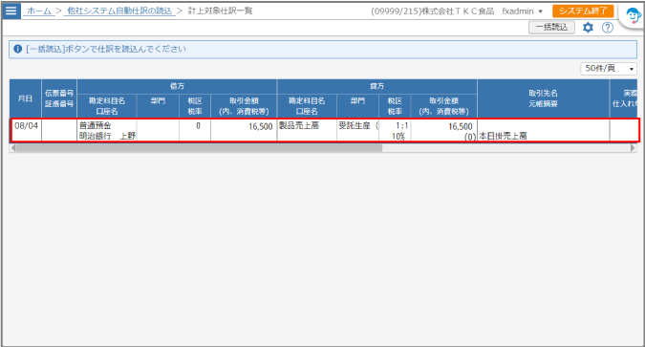Click the 受託生産 department cell
Screen dimensions: 645x347
click(358, 130)
